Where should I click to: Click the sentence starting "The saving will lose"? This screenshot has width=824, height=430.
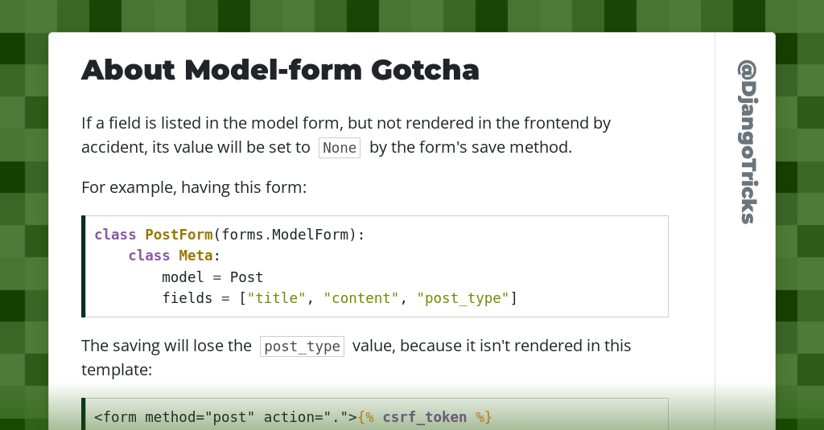(167, 346)
